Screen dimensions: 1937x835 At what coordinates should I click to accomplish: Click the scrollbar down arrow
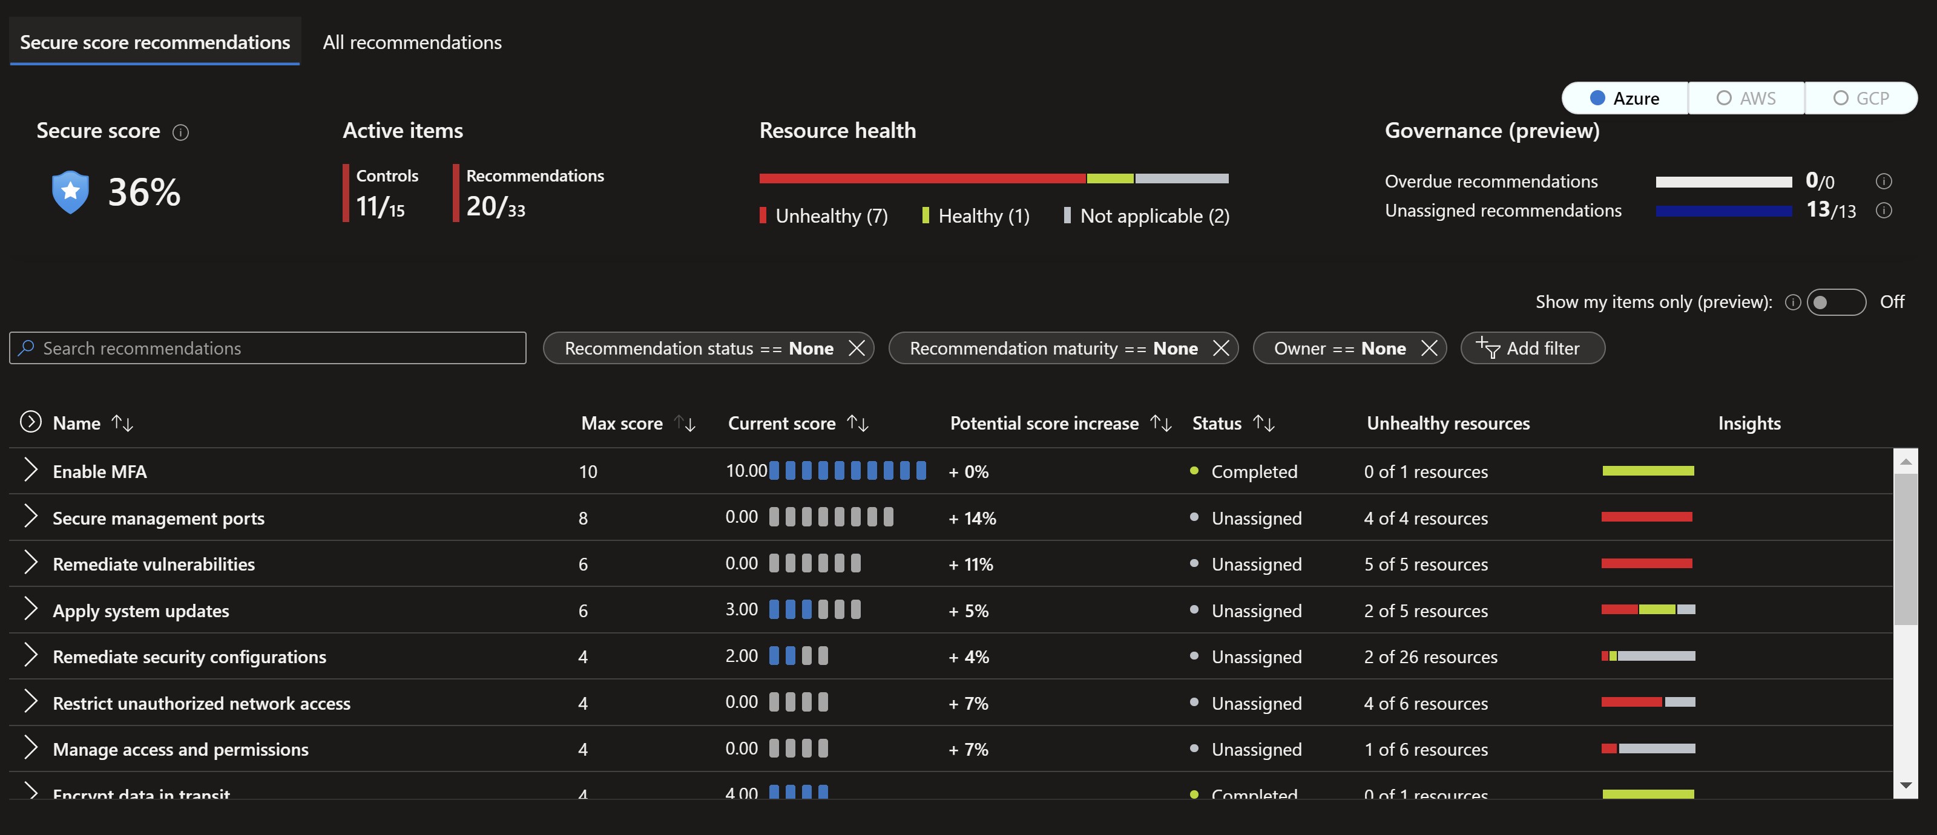[1906, 785]
